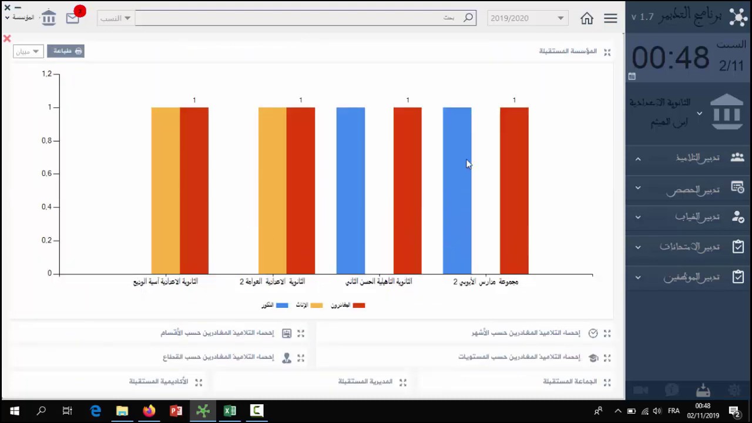
Task: Open the school name selector chevron in sidebar
Action: point(699,113)
